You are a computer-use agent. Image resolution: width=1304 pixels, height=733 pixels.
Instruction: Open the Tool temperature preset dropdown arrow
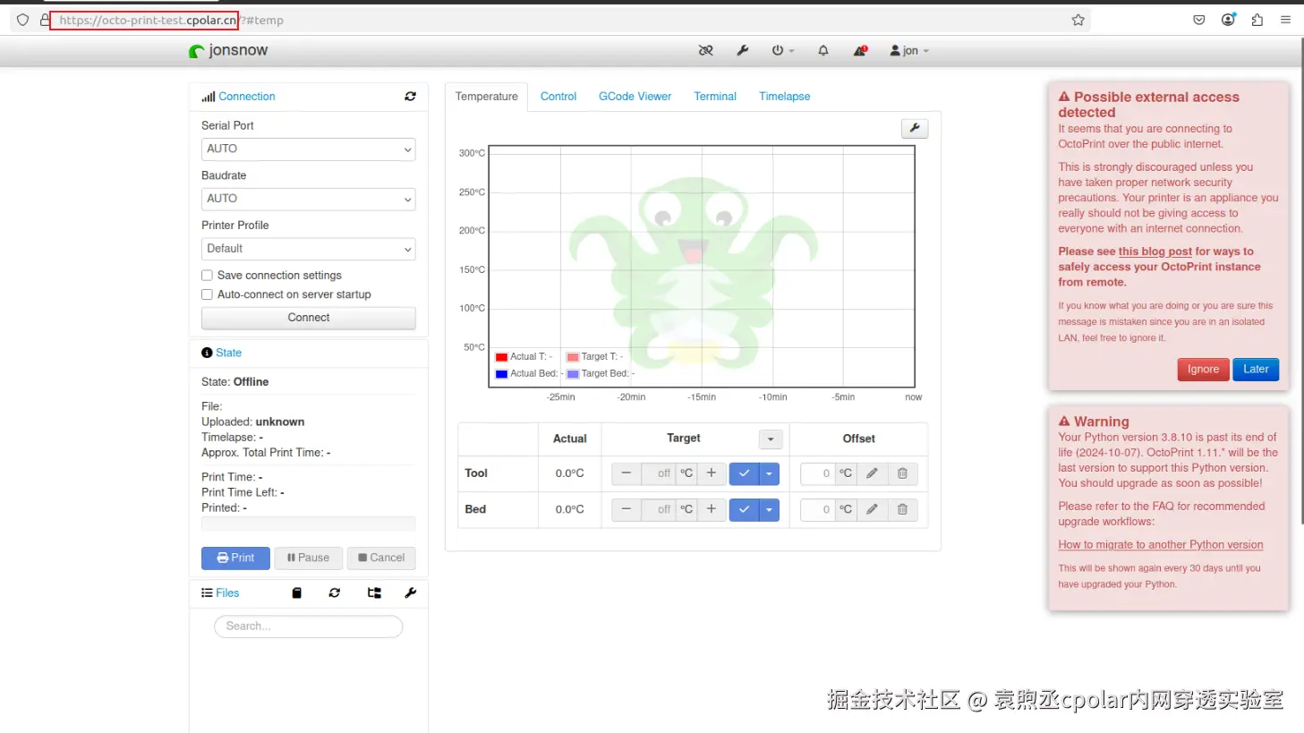click(770, 473)
